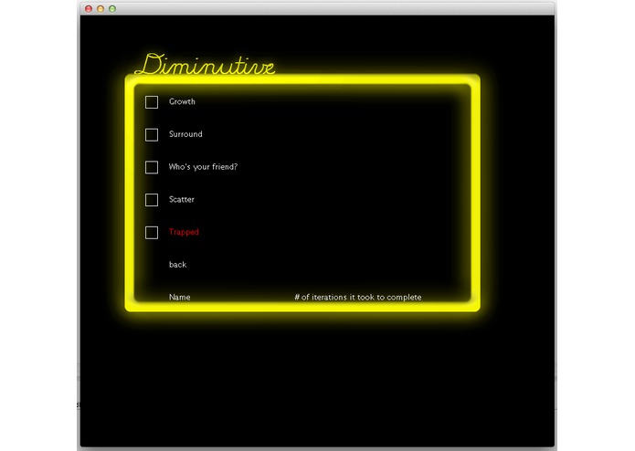The height and width of the screenshot is (451, 635).
Task: Minimize the window with the yellow button
Action: [x=101, y=8]
